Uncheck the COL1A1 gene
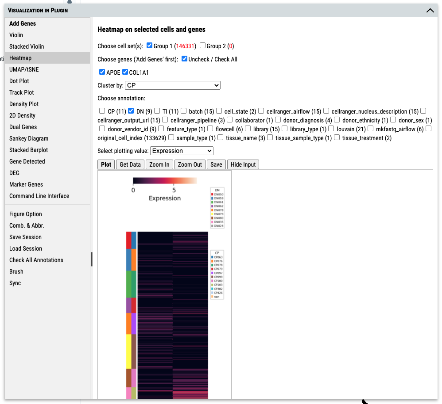 pos(124,72)
